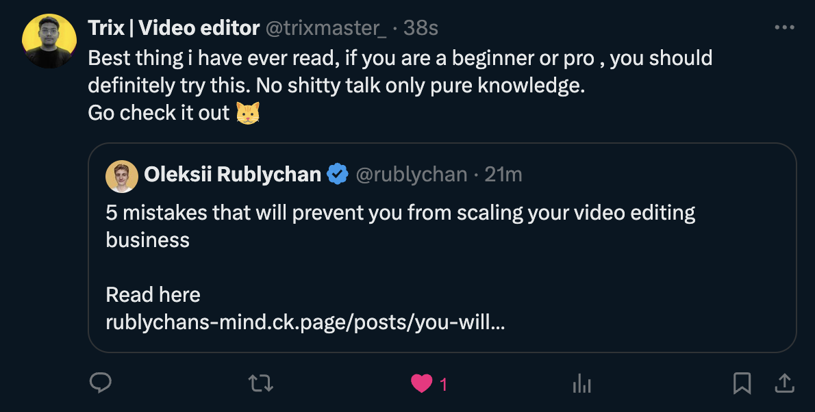Image resolution: width=815 pixels, height=412 pixels.
Task: Click the 38s post timestamp
Action: (421, 28)
